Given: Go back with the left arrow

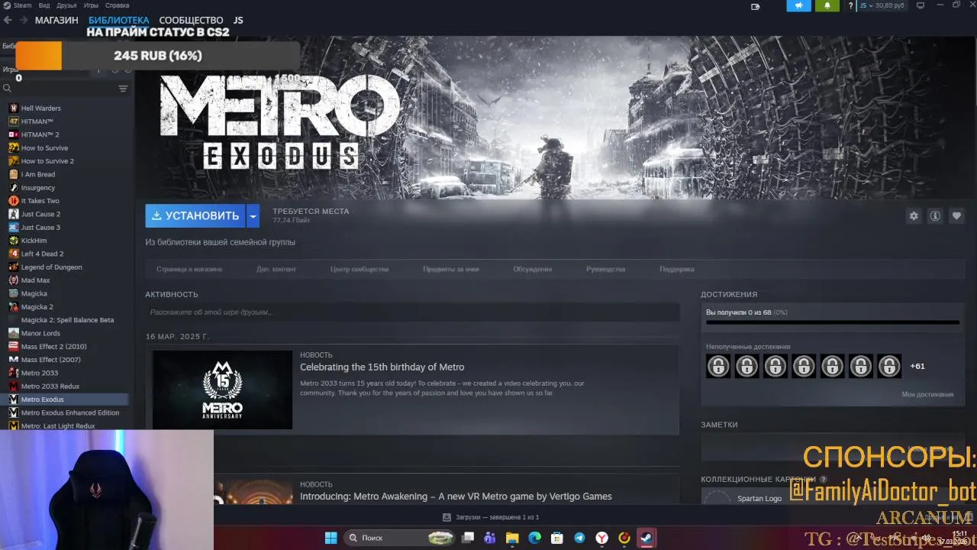Looking at the screenshot, I should tap(8, 20).
